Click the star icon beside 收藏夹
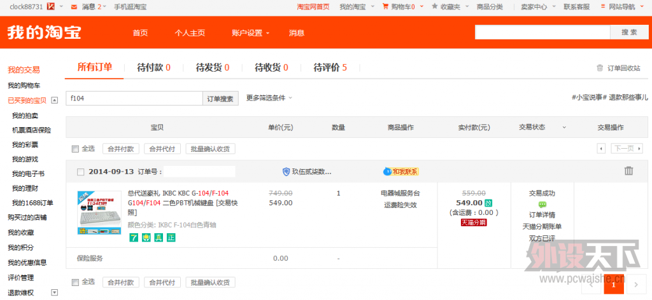The width and height of the screenshot is (652, 300). pyautogui.click(x=434, y=6)
